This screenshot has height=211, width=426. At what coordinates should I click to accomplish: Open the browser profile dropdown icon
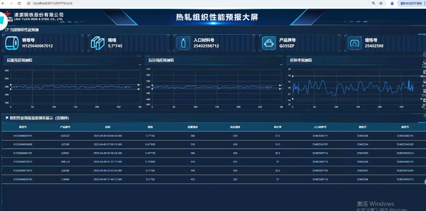392,3
